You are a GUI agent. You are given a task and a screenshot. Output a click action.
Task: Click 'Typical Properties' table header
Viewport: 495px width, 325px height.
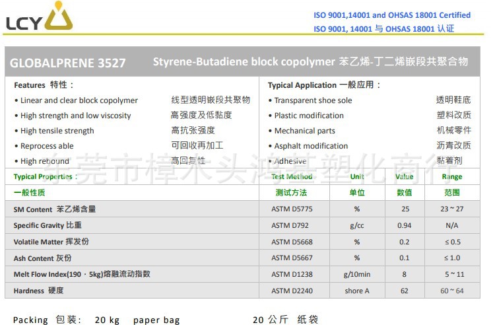point(45,176)
